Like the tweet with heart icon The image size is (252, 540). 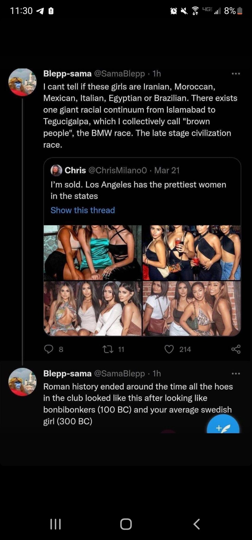(169, 349)
